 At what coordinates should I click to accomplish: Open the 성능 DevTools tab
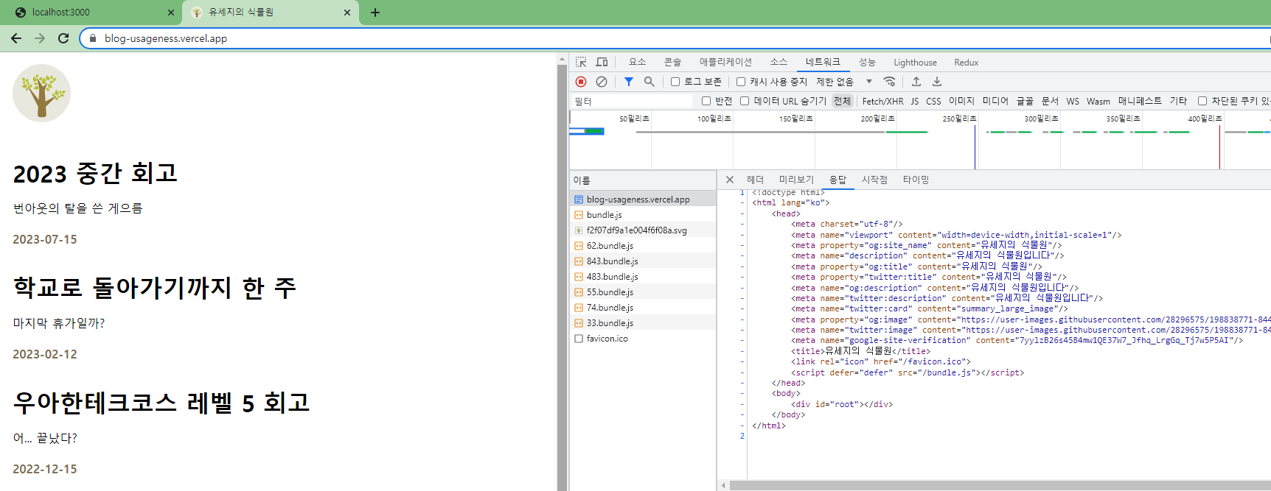point(867,62)
